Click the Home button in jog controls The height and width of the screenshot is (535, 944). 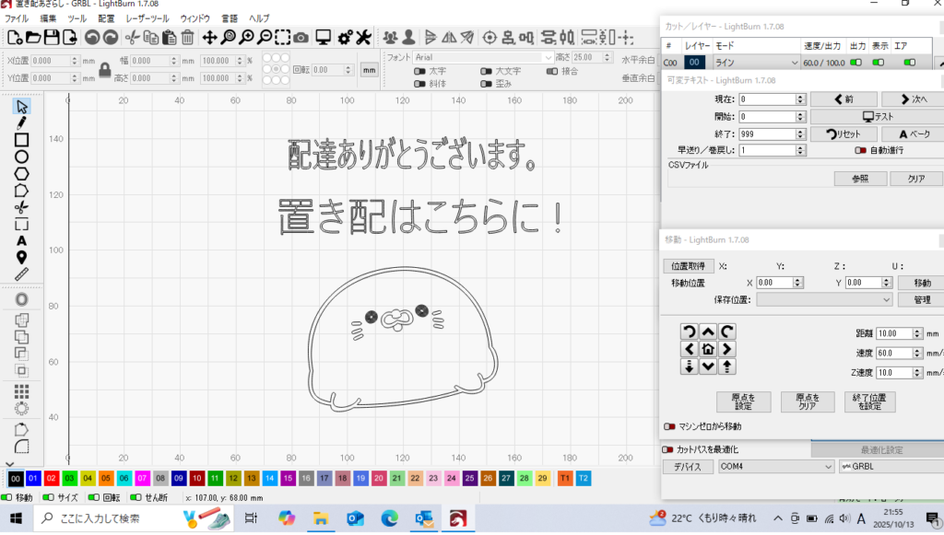707,349
